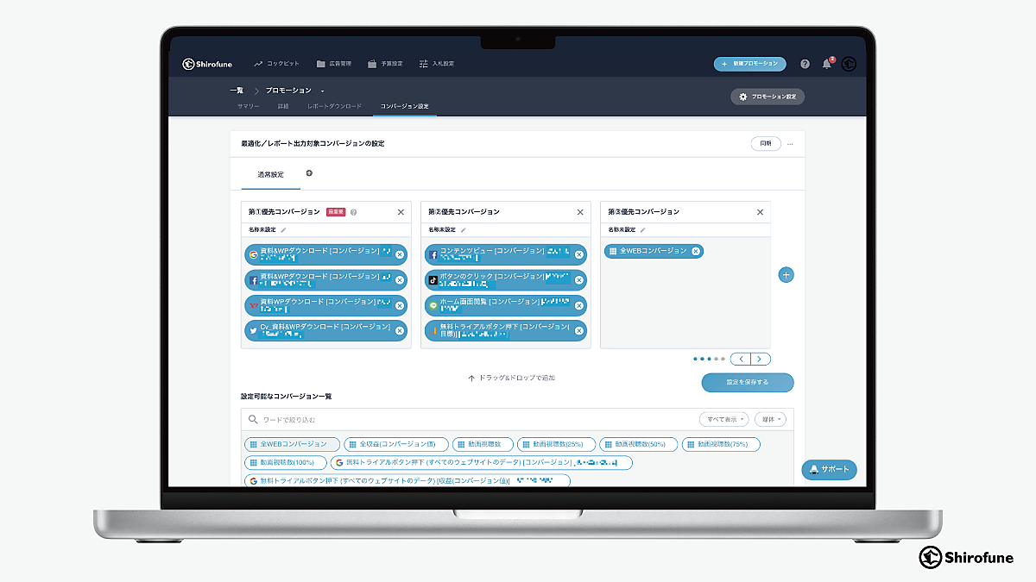Select 無料トライアルボタン押下 収益(コンバージョン値) chip

tap(407, 481)
